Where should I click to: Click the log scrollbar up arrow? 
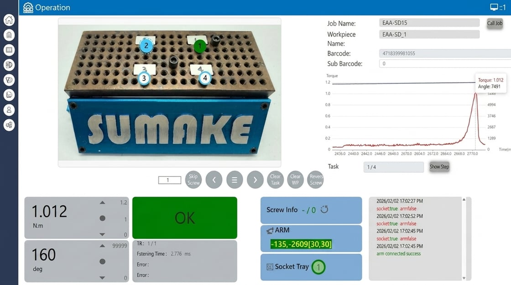click(x=464, y=200)
